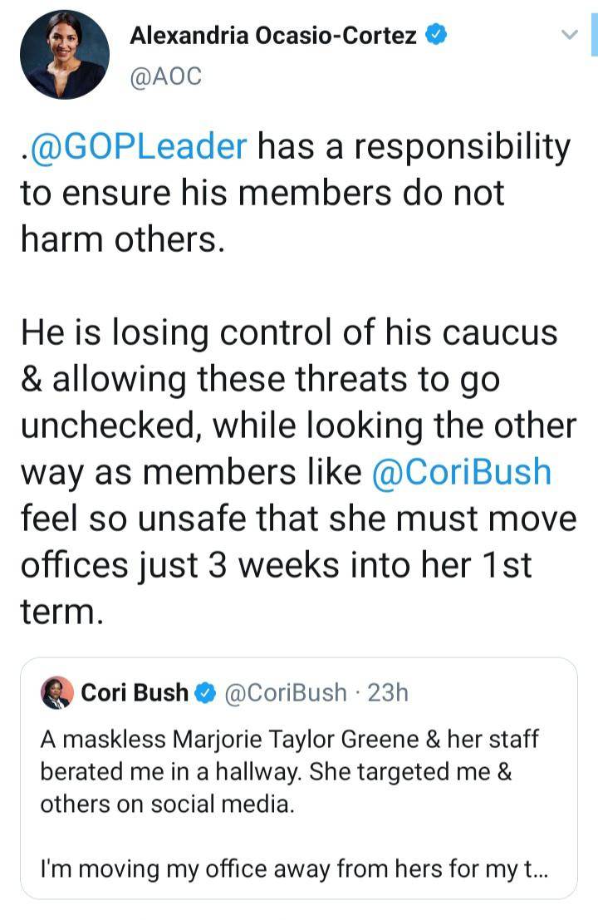This screenshot has height=920, width=598.
Task: Click Alexandria Ocasio-Cortez's display name
Action: (x=272, y=34)
